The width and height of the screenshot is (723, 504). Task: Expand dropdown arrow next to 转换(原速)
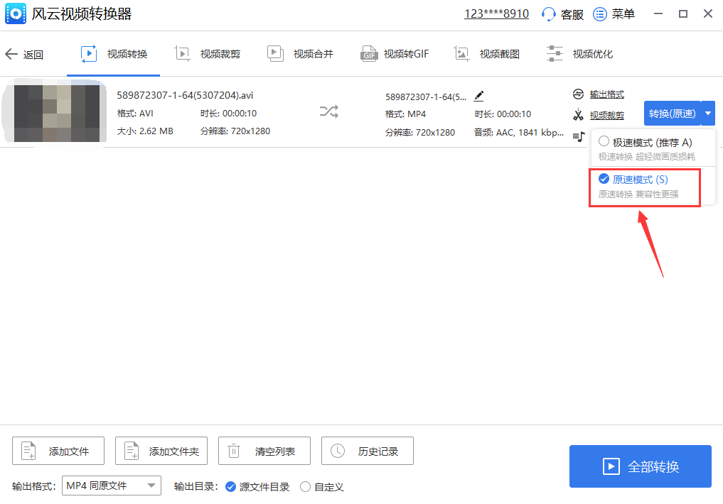point(708,114)
